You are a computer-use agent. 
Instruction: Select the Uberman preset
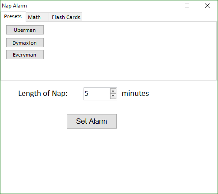coord(25,30)
